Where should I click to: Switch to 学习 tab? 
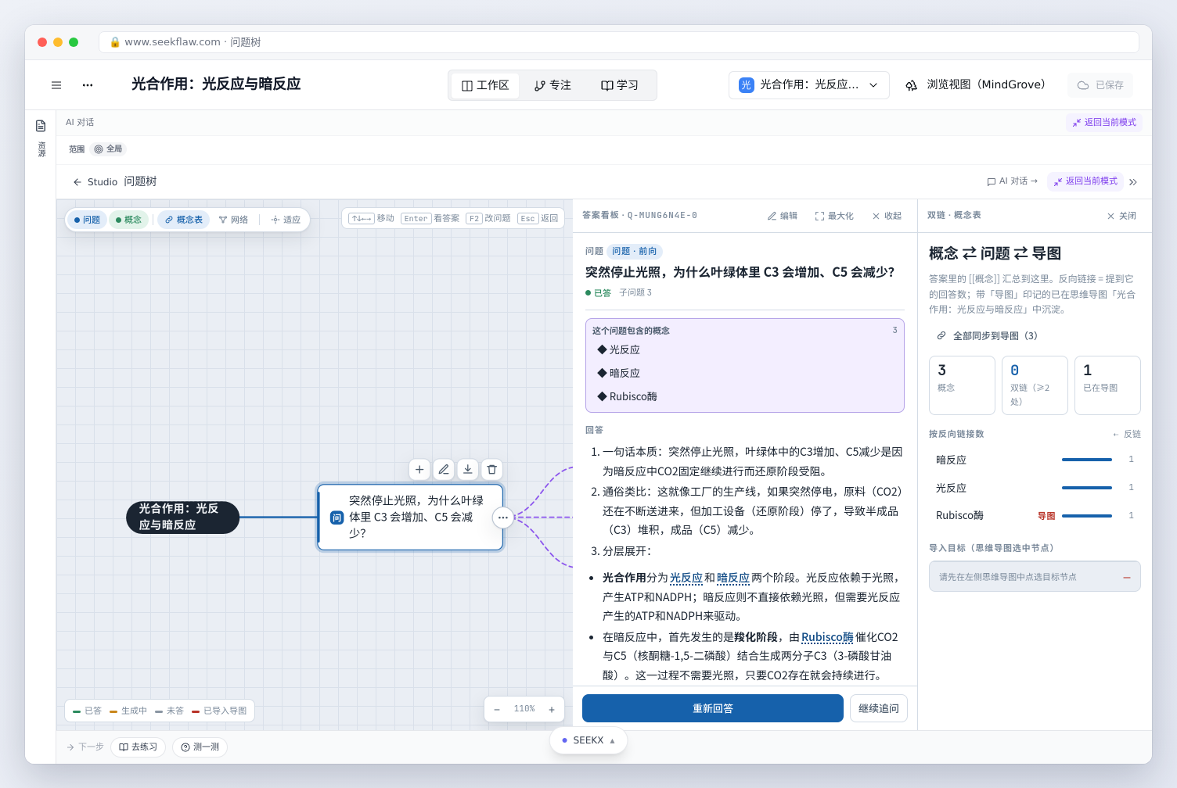pyautogui.click(x=620, y=85)
